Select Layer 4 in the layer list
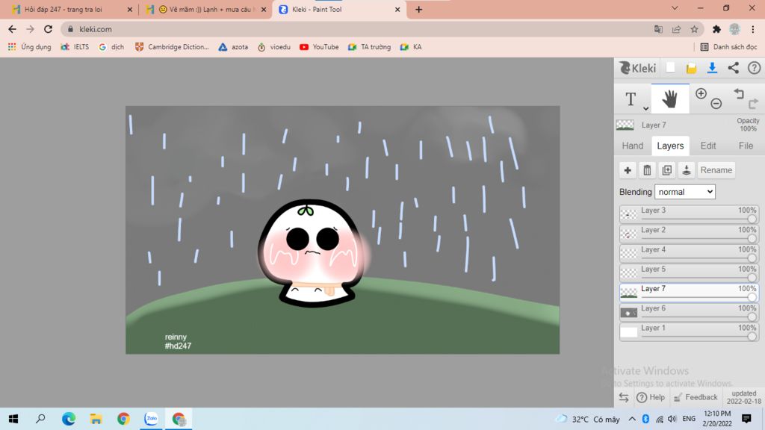 pyautogui.click(x=689, y=253)
